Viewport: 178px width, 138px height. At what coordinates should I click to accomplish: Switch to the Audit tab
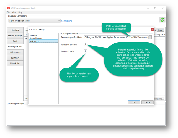pos(15,41)
